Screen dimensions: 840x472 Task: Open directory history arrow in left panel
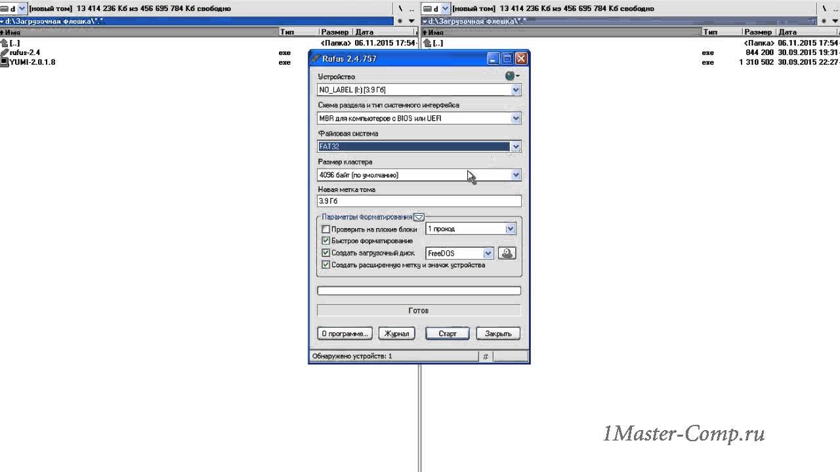pyautogui.click(x=411, y=21)
